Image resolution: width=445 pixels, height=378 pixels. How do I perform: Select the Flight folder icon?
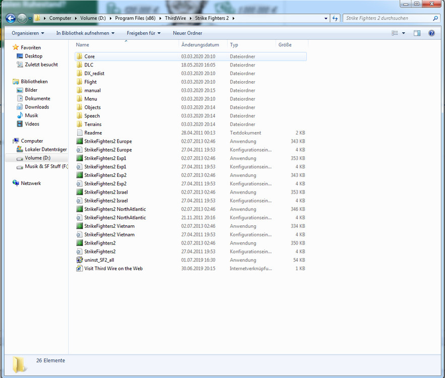coord(80,82)
